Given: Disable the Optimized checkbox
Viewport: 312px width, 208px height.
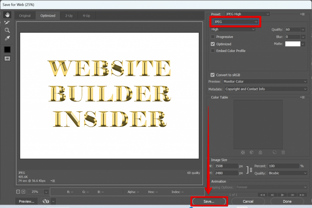Looking at the screenshot, I should pos(212,44).
